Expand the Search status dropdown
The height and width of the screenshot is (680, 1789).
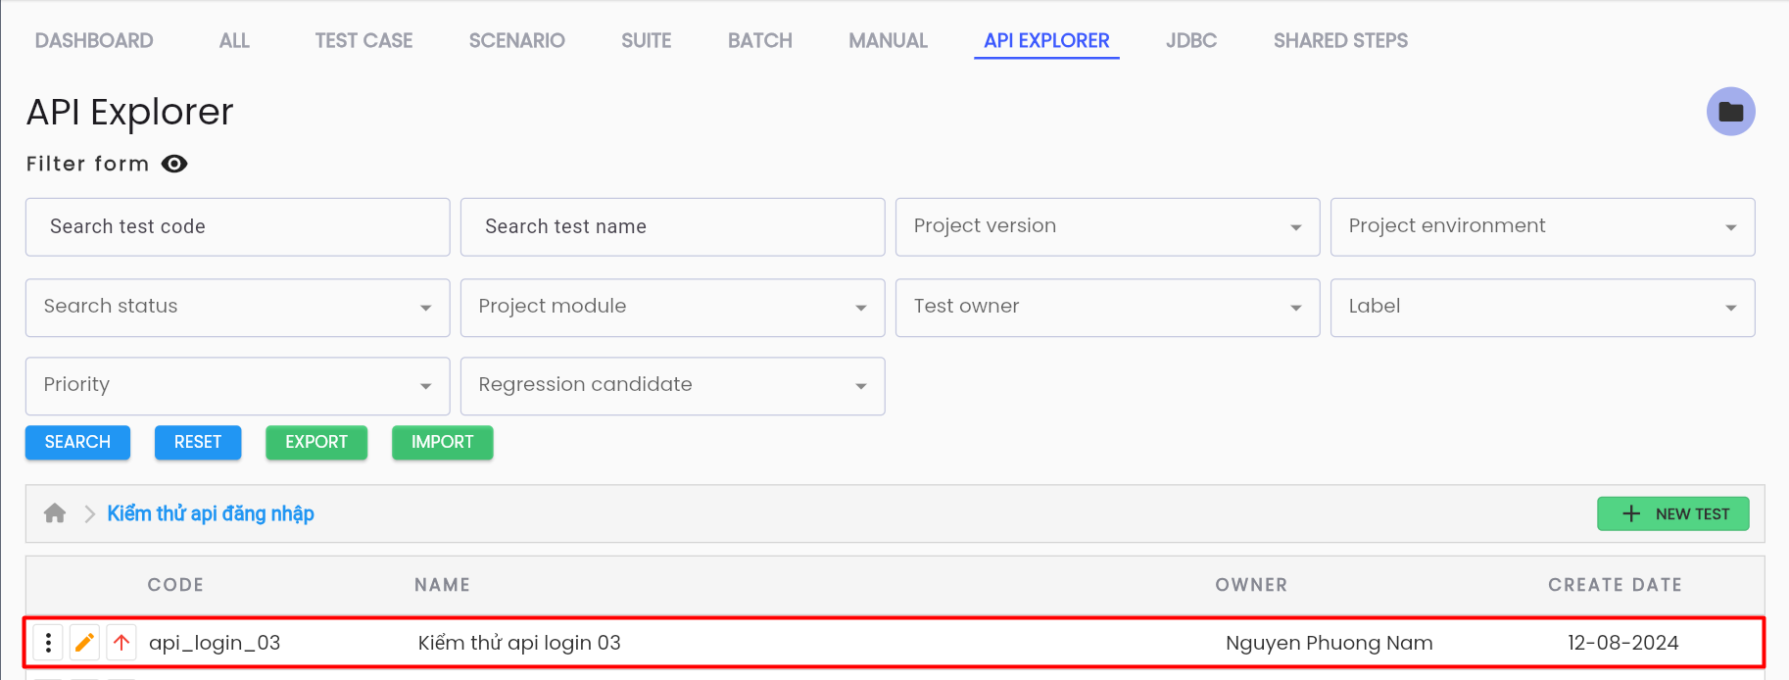(237, 307)
